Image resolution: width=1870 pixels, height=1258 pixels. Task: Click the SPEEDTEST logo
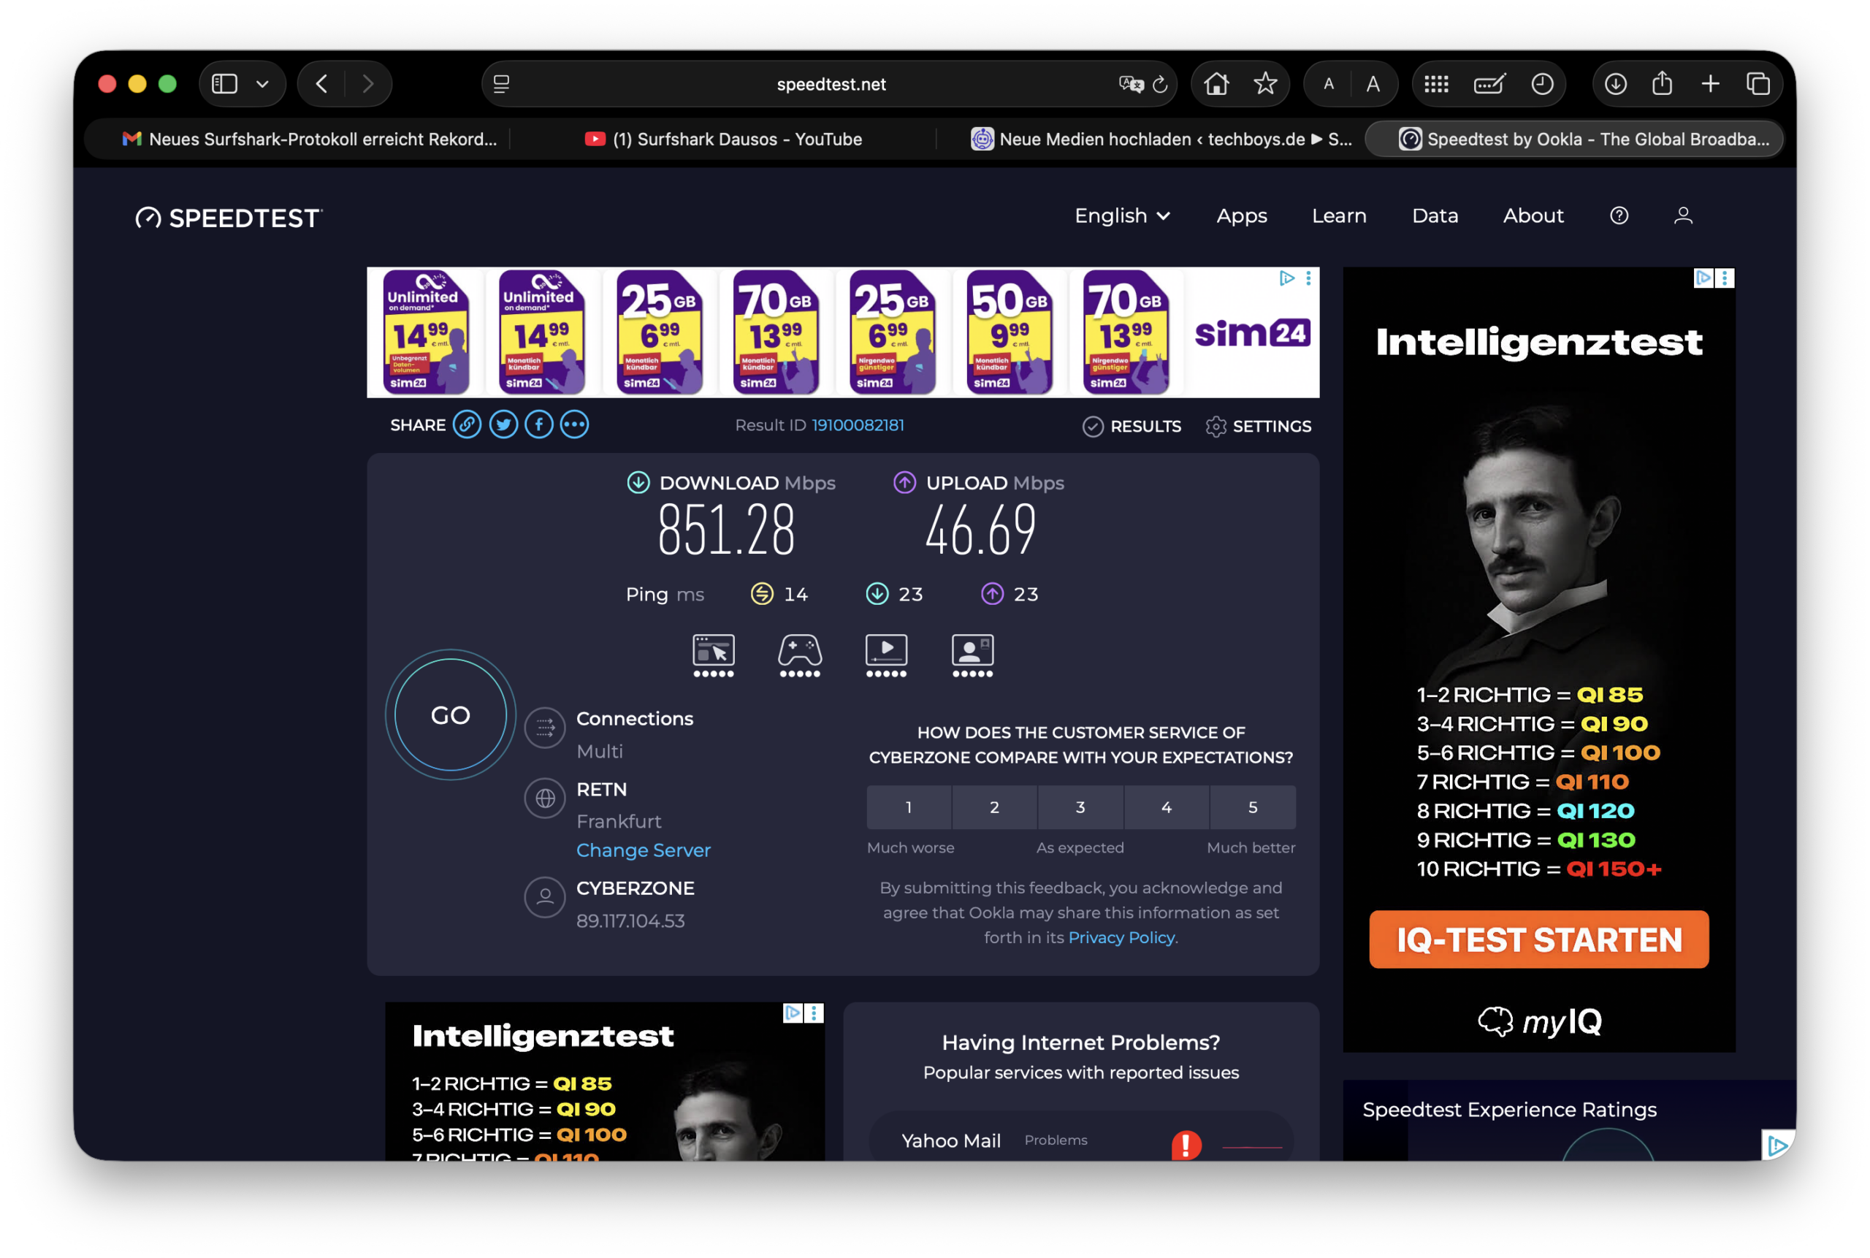(x=229, y=218)
